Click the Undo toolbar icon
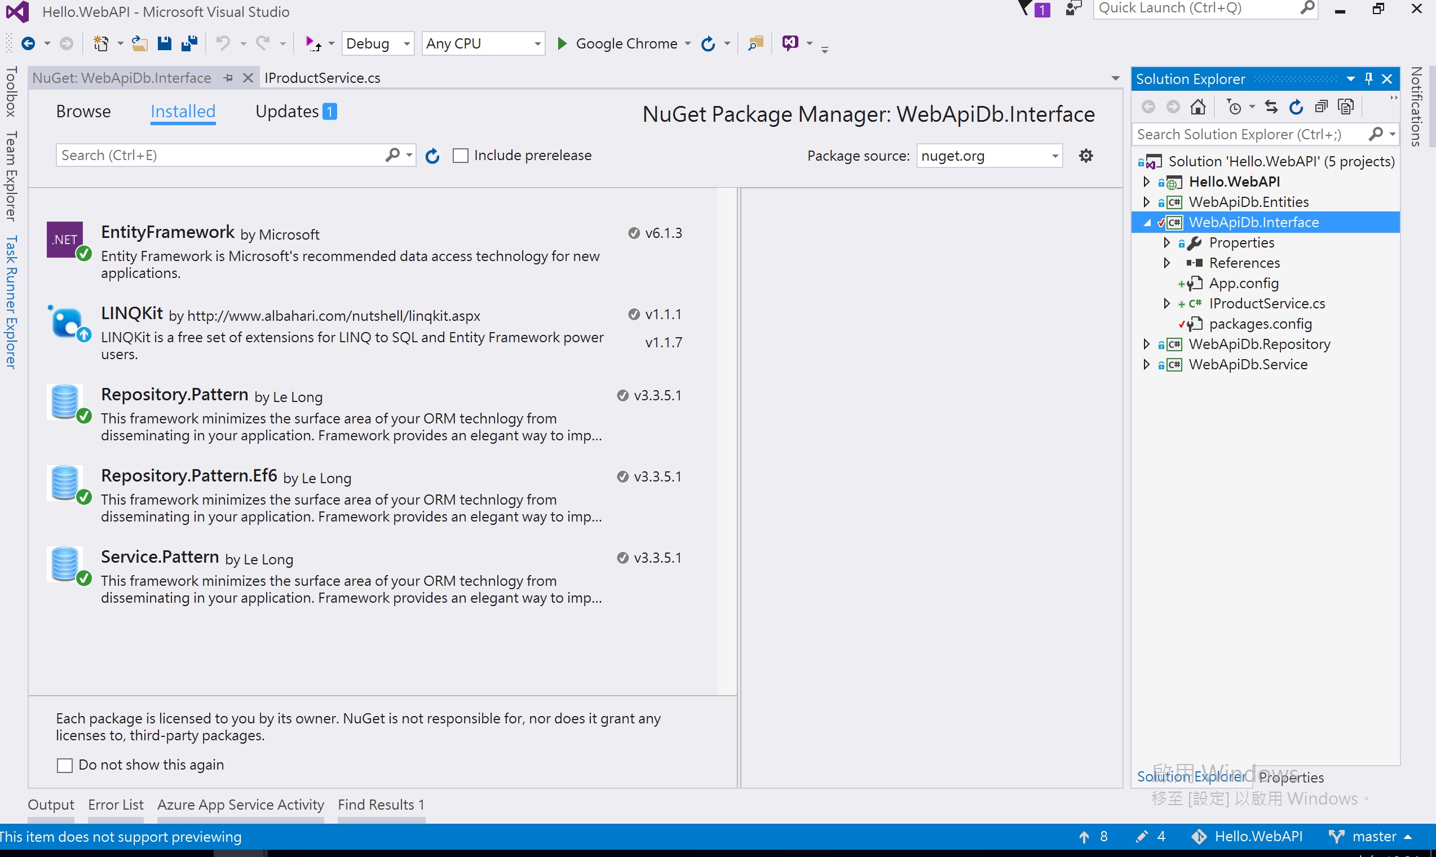Screen dimensions: 1436x857 [223, 43]
